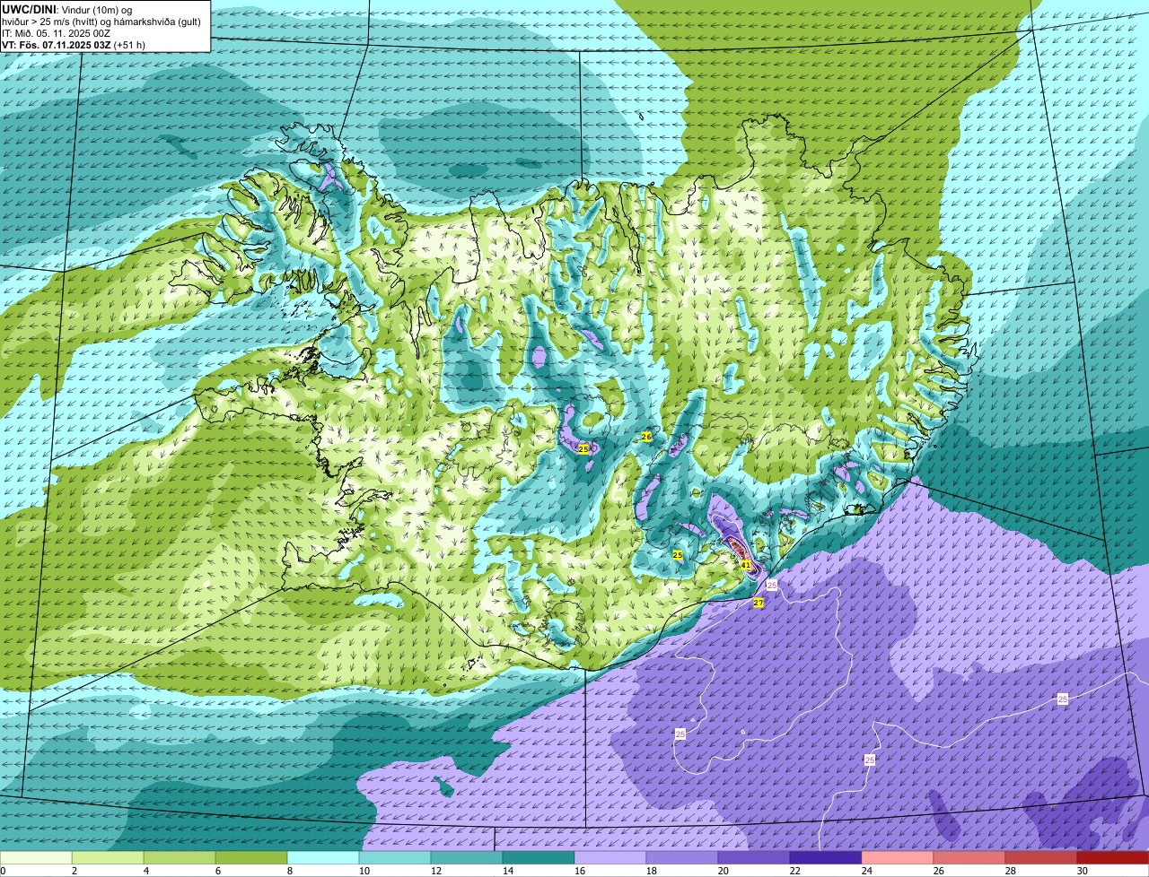This screenshot has width=1149, height=877.
Task: Click the legend scale label '24'
Action: click(866, 871)
